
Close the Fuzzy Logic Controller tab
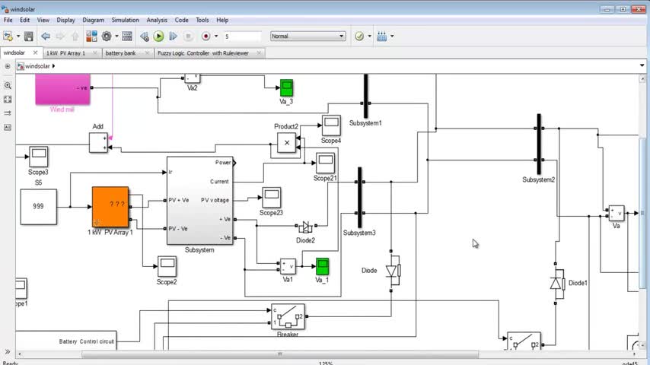[259, 53]
